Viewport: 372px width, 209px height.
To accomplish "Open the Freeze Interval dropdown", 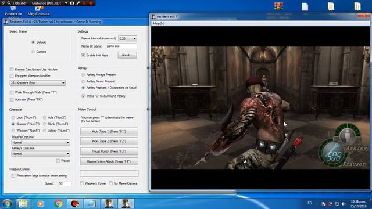I will (x=128, y=38).
